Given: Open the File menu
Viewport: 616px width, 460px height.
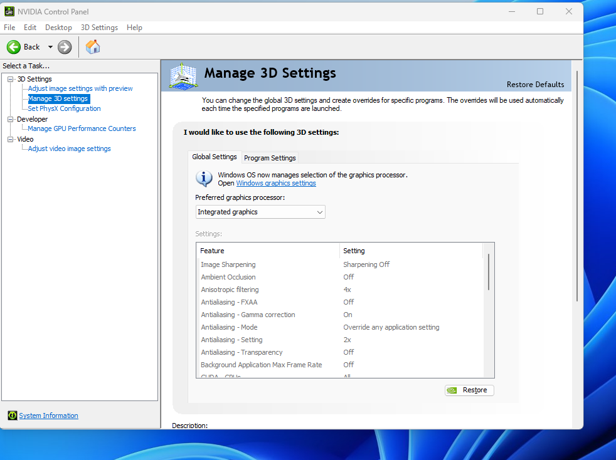Looking at the screenshot, I should [x=9, y=28].
